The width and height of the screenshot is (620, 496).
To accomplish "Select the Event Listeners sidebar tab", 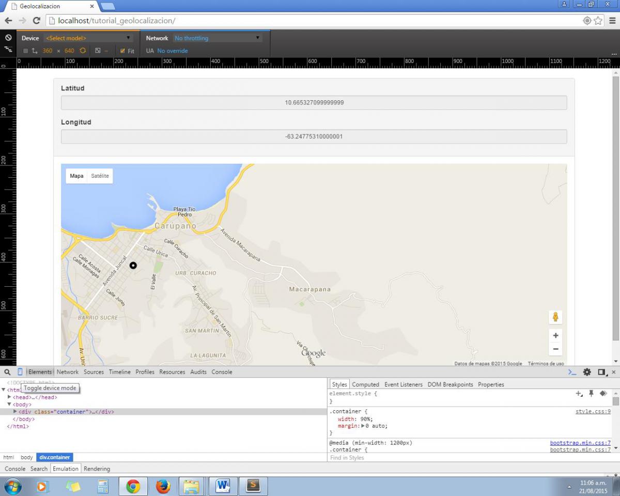I will 403,384.
